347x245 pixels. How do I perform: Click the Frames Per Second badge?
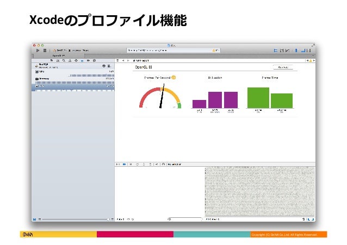[173, 78]
